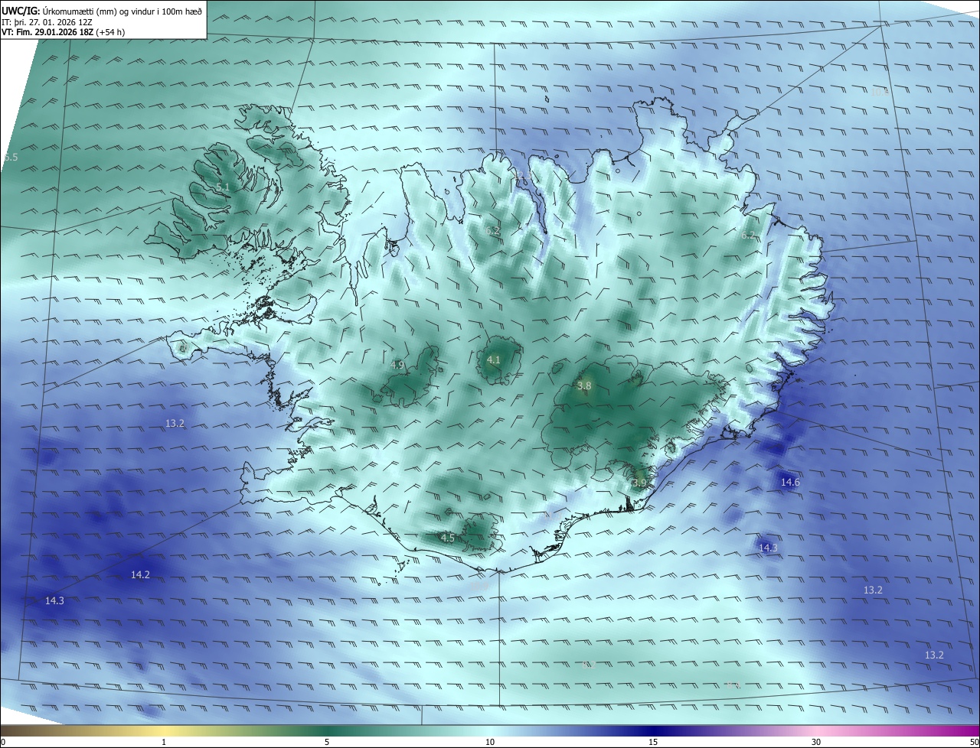The width and height of the screenshot is (980, 748).
Task: Click the 6.5 value at the map edge
Action: point(10,157)
